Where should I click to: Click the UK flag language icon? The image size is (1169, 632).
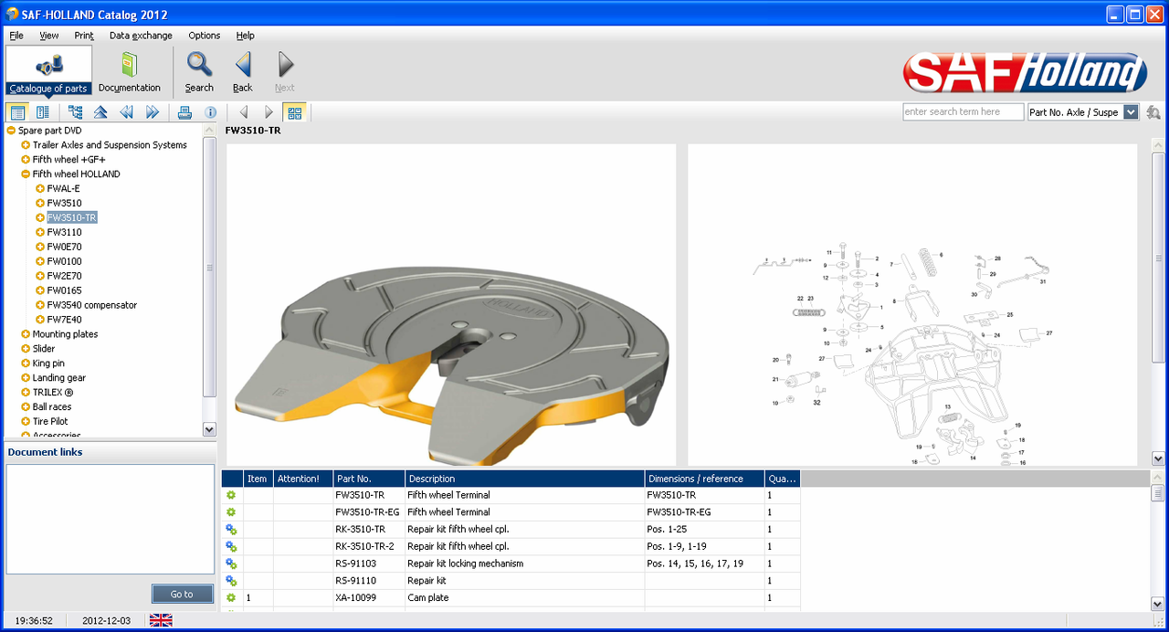point(161,620)
